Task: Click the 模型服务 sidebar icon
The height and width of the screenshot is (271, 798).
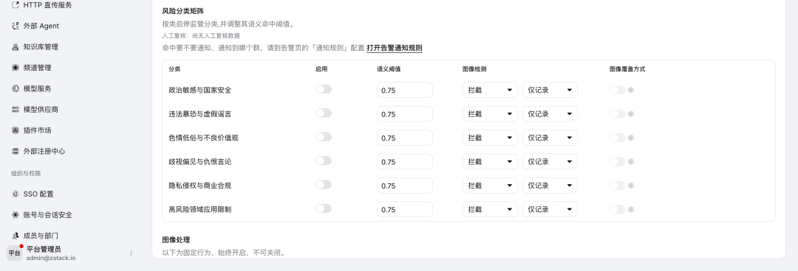Action: pos(16,88)
